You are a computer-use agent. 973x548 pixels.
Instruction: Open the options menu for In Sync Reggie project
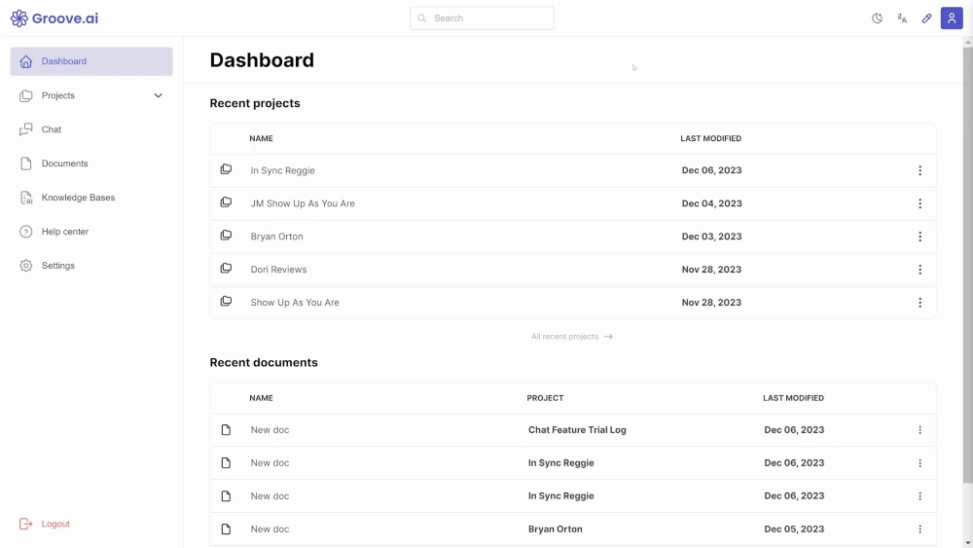coord(919,170)
